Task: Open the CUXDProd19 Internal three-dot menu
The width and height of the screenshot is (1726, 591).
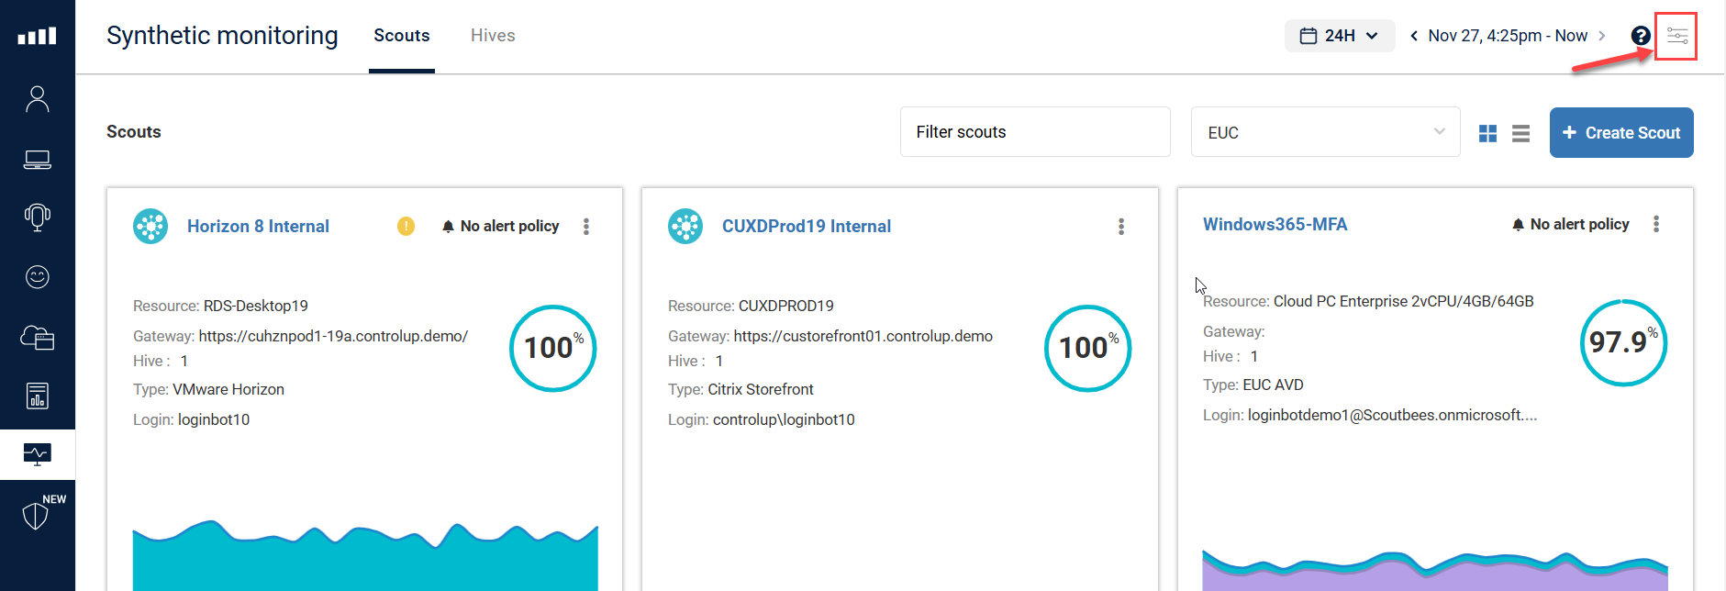Action: tap(1121, 226)
